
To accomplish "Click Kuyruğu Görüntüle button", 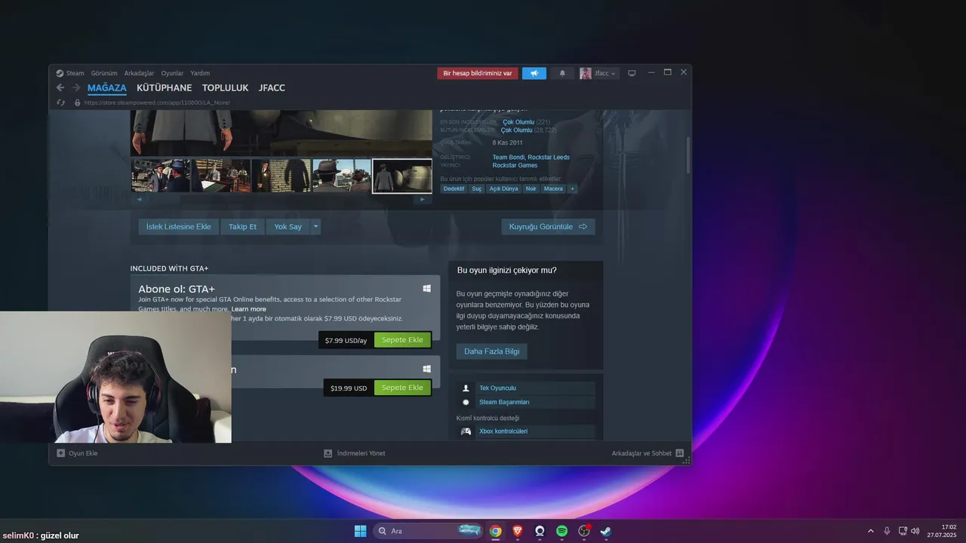I will pos(548,226).
